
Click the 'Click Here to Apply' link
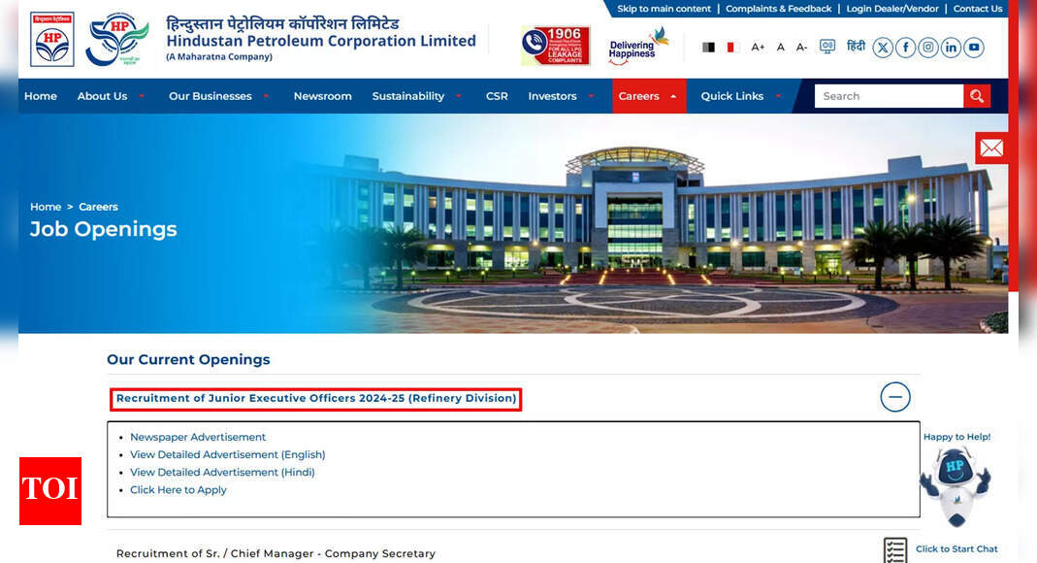coord(178,490)
